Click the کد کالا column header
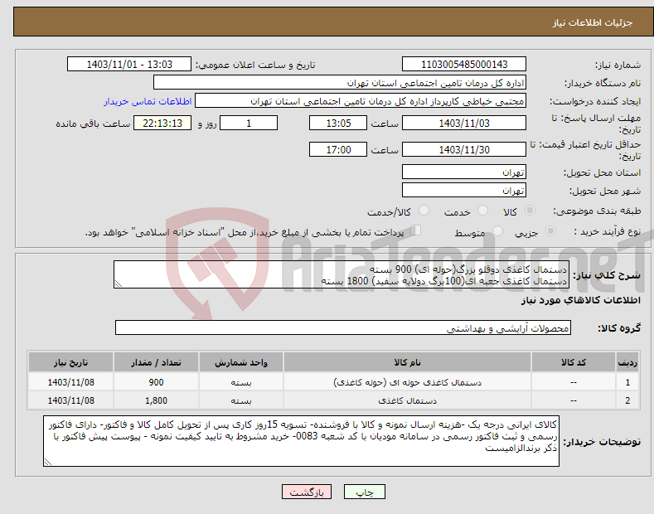Screen dimensions: 654x514 (574, 362)
